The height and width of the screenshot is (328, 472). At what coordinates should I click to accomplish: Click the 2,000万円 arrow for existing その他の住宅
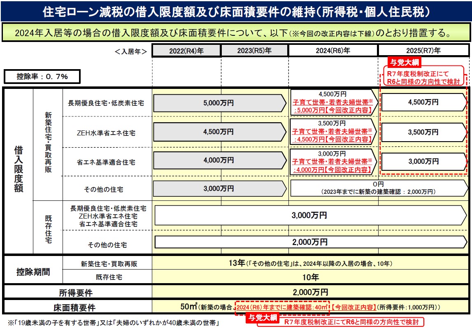[x=311, y=242]
